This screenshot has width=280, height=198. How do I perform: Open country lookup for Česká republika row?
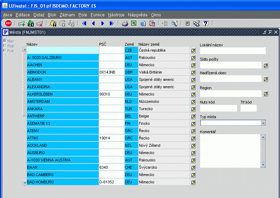tap(193, 51)
